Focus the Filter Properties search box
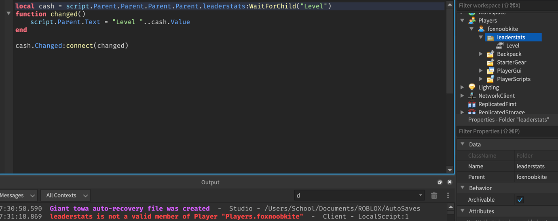 pos(507,131)
